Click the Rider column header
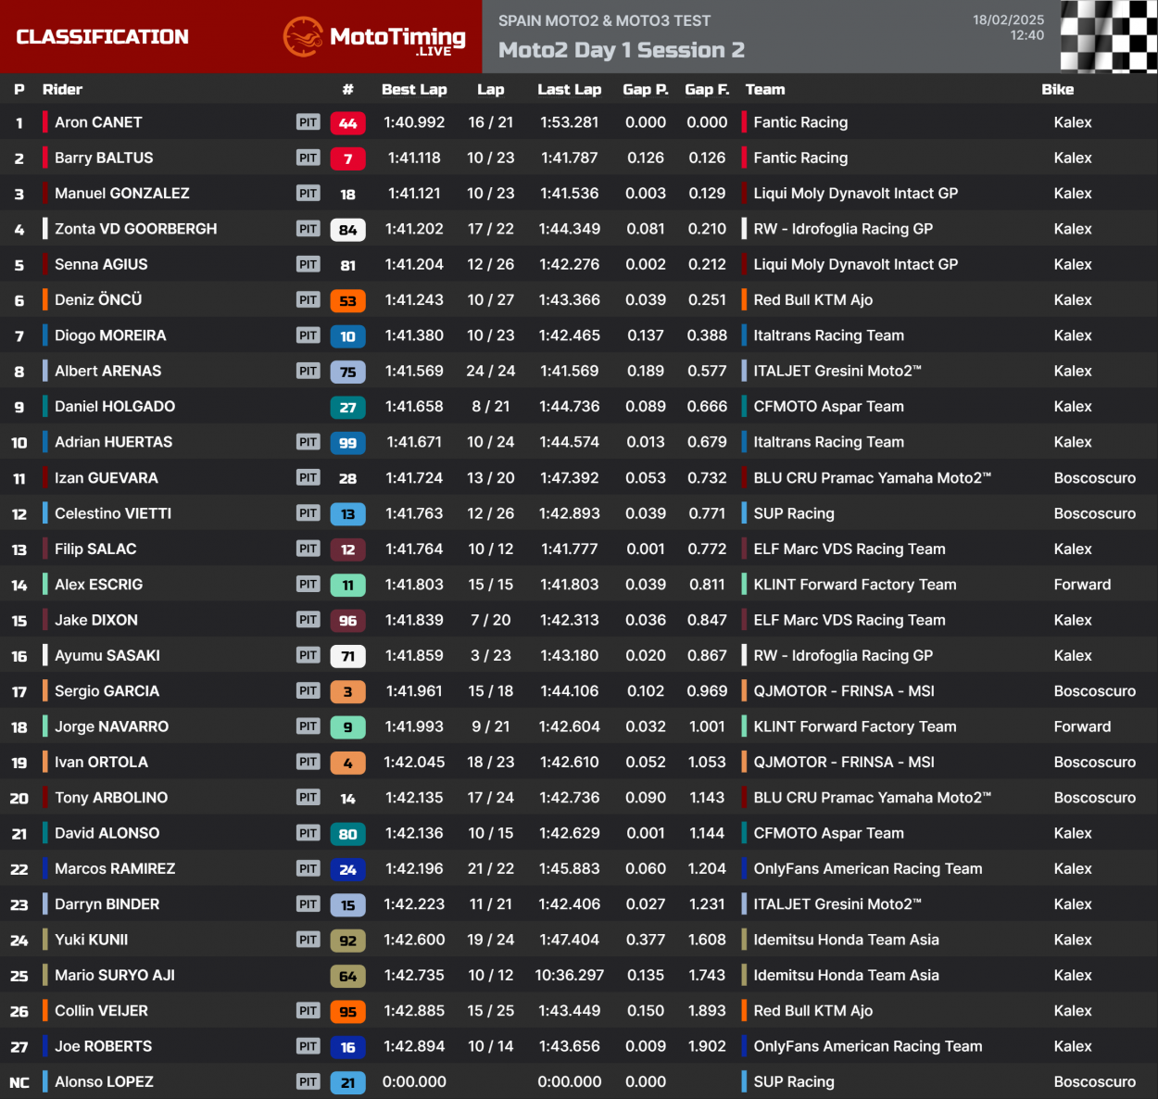The width and height of the screenshot is (1158, 1099). pos(62,90)
